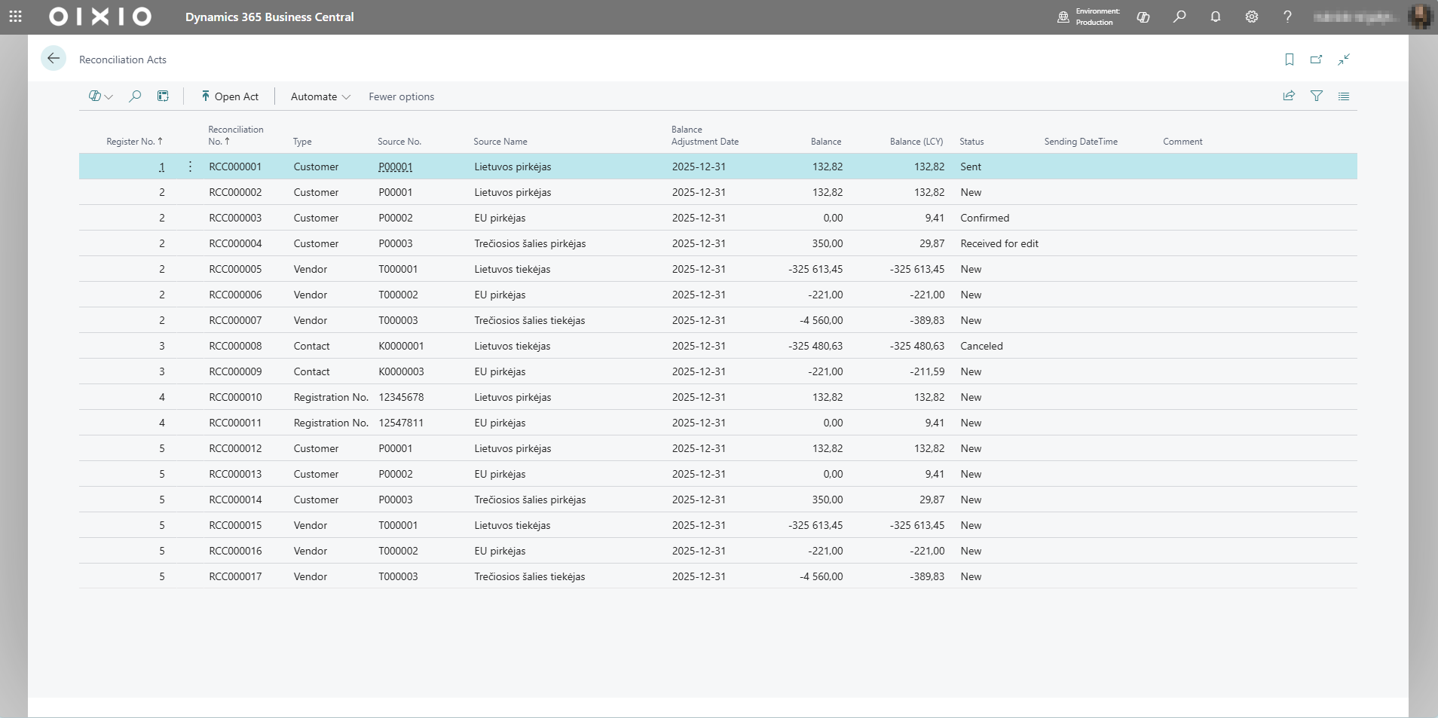Open the Copilot icon in header
Viewport: 1438px width, 718px height.
(x=1143, y=17)
